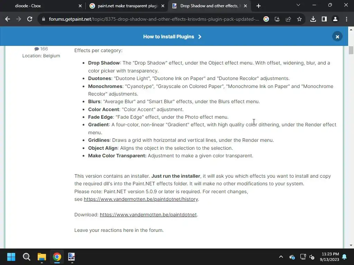Click the 'Make Color Transparent:' text
Viewport: 354px width, 265px height.
tap(117, 156)
